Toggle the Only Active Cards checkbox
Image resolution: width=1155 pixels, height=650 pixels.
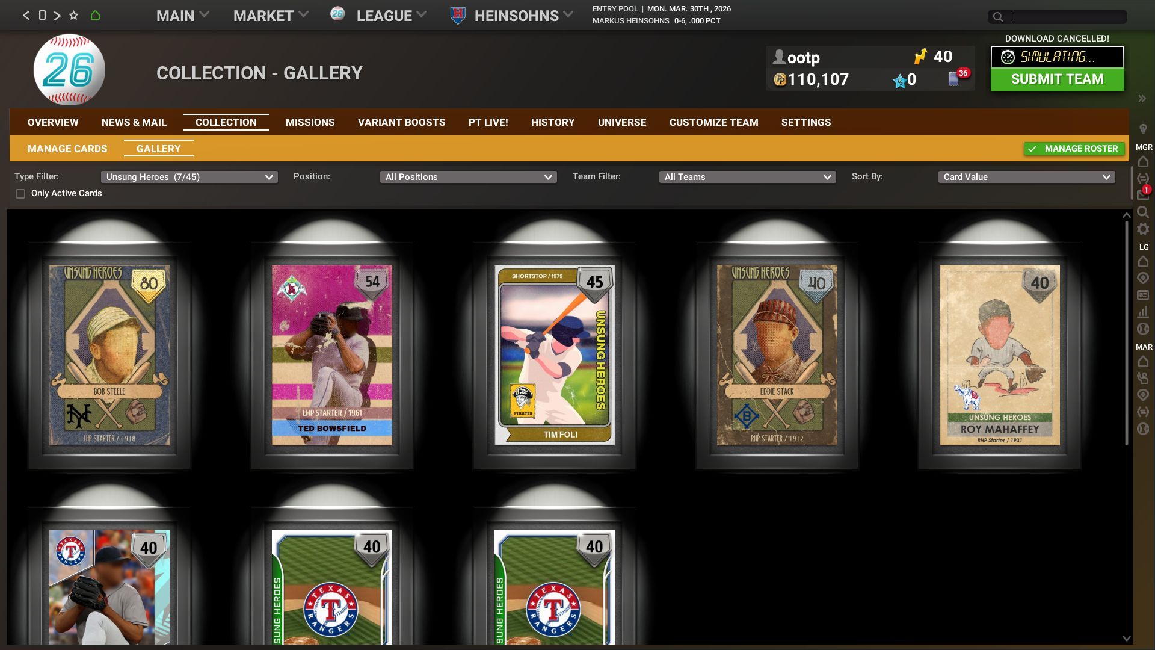pos(20,194)
